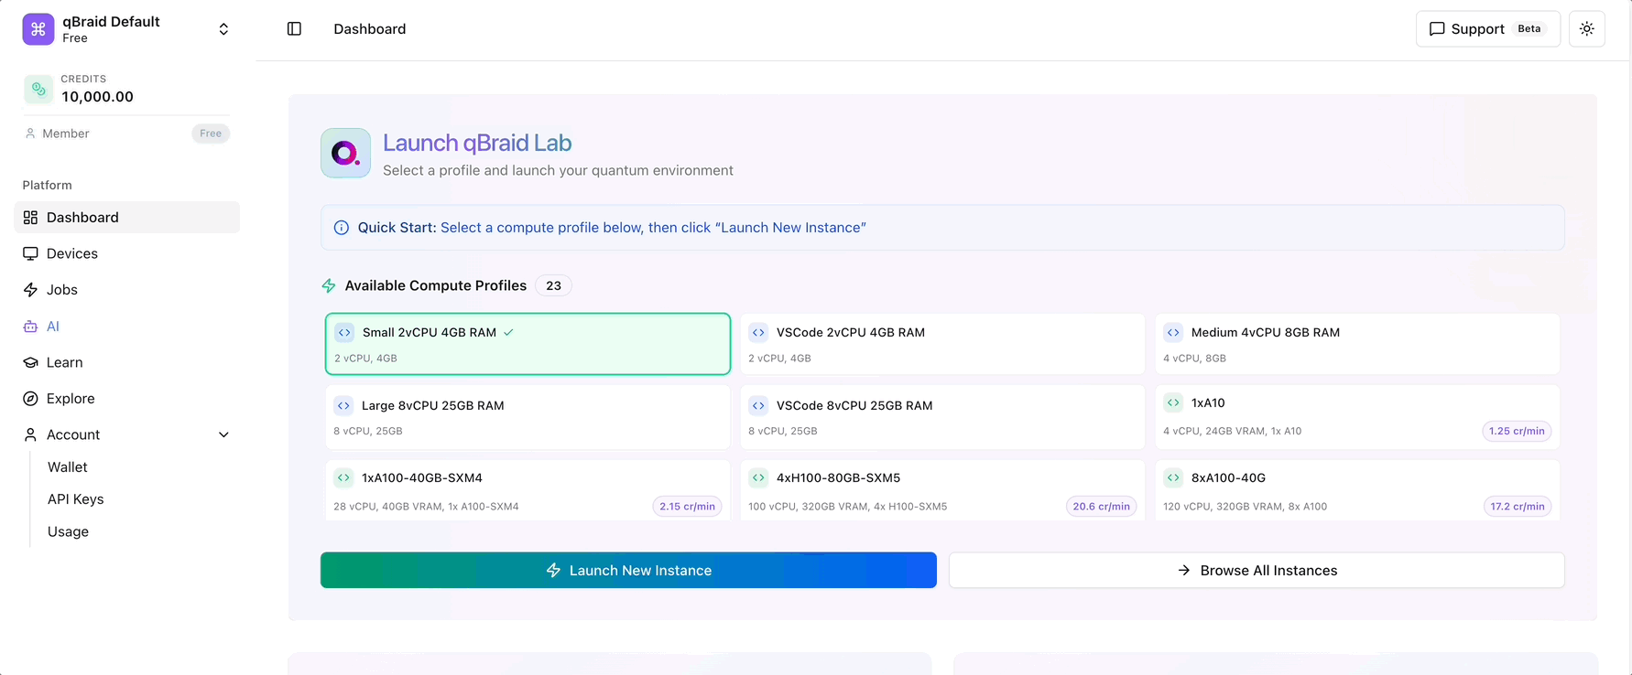Click the 20.6 cr/min price badge
The height and width of the screenshot is (675, 1632).
pyautogui.click(x=1101, y=506)
